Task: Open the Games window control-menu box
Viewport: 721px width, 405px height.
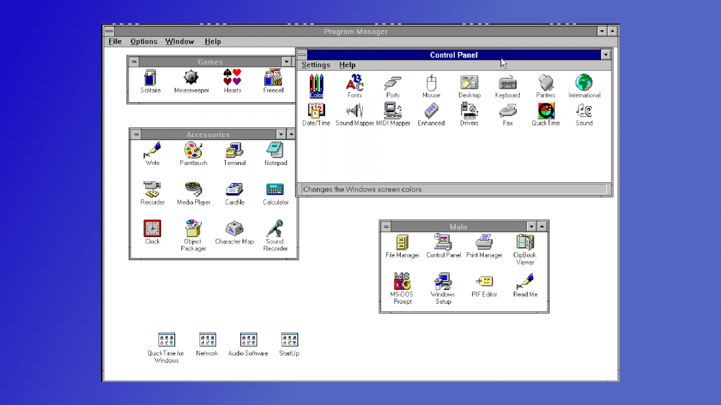Action: pyautogui.click(x=135, y=62)
